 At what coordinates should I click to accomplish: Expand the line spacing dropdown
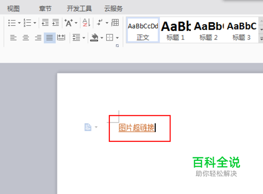pos(84,38)
